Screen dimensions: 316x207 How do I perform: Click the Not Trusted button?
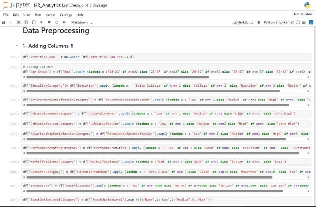[302, 14]
